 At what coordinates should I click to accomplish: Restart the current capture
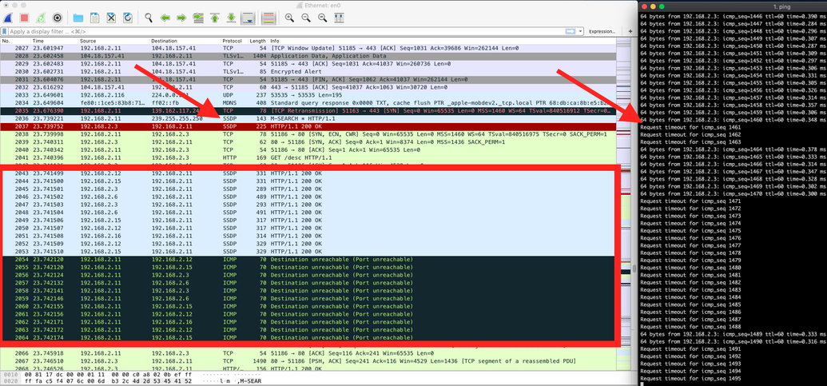(x=41, y=18)
